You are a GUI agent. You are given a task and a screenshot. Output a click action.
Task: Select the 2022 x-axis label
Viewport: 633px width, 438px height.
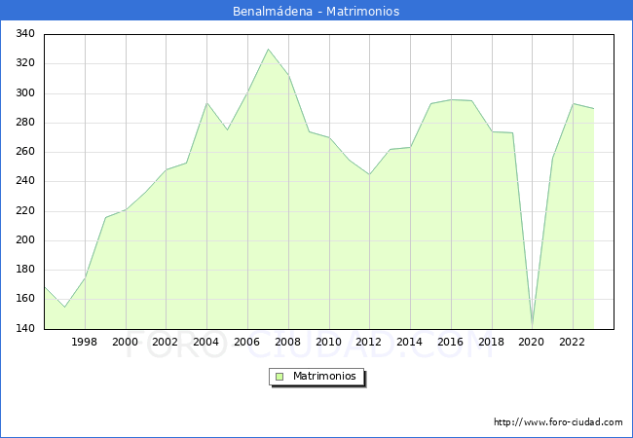coord(573,342)
